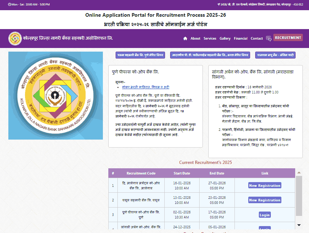Select the About menu item
Image resolution: width=309 pixels, height=233 pixels.
[x=195, y=38]
